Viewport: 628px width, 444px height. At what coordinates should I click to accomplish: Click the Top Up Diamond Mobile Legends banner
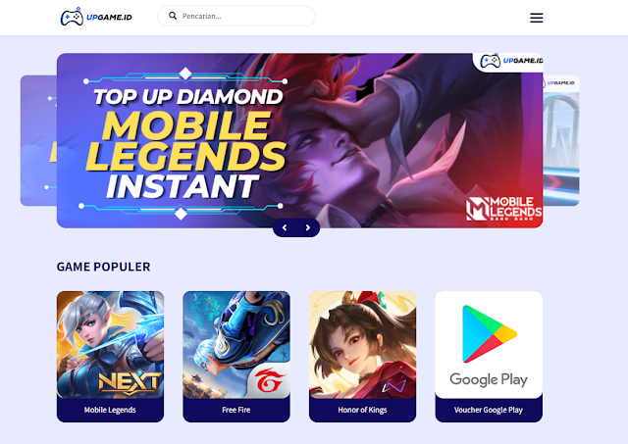(299, 140)
